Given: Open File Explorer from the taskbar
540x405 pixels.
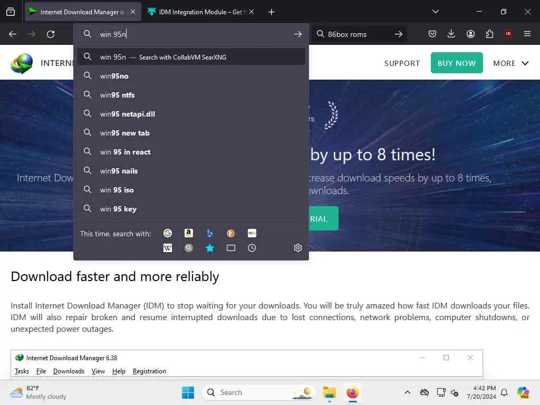Looking at the screenshot, I should tap(329, 392).
